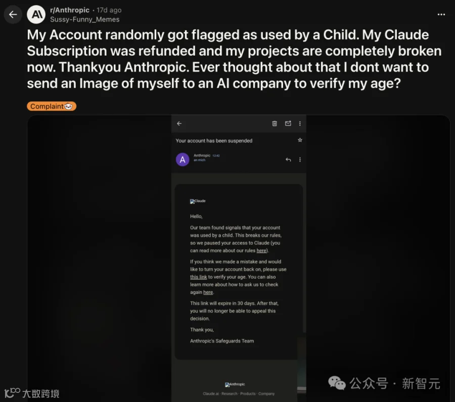
Task: Reply to the Anthropic email
Action: click(288, 160)
